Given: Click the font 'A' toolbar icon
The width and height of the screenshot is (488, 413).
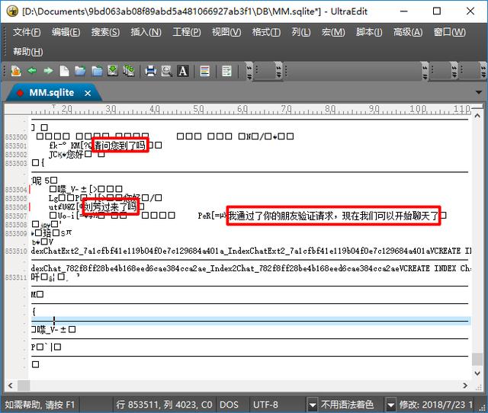Looking at the screenshot, I should tap(183, 71).
